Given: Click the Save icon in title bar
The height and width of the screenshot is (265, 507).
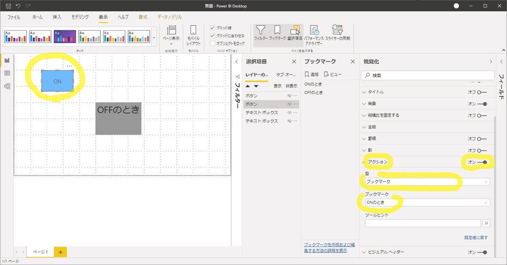Looking at the screenshot, I should [x=8, y=6].
